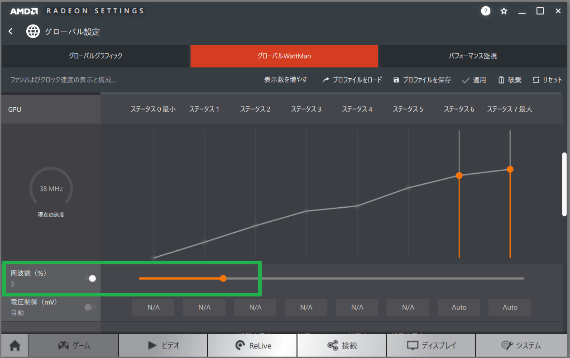Click the ステータス 2 N/A voltage field
The height and width of the screenshot is (358, 570).
pyautogui.click(x=255, y=307)
